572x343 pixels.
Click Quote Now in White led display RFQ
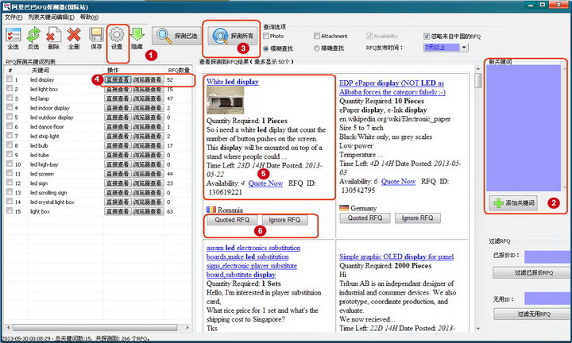tap(265, 183)
